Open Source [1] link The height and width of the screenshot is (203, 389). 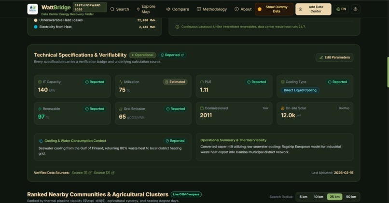82,173
